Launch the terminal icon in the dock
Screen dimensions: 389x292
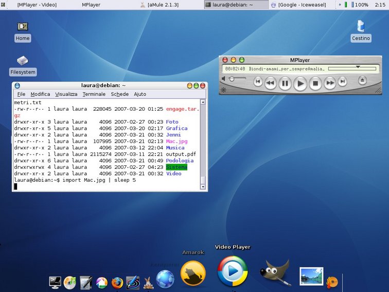tap(55, 283)
